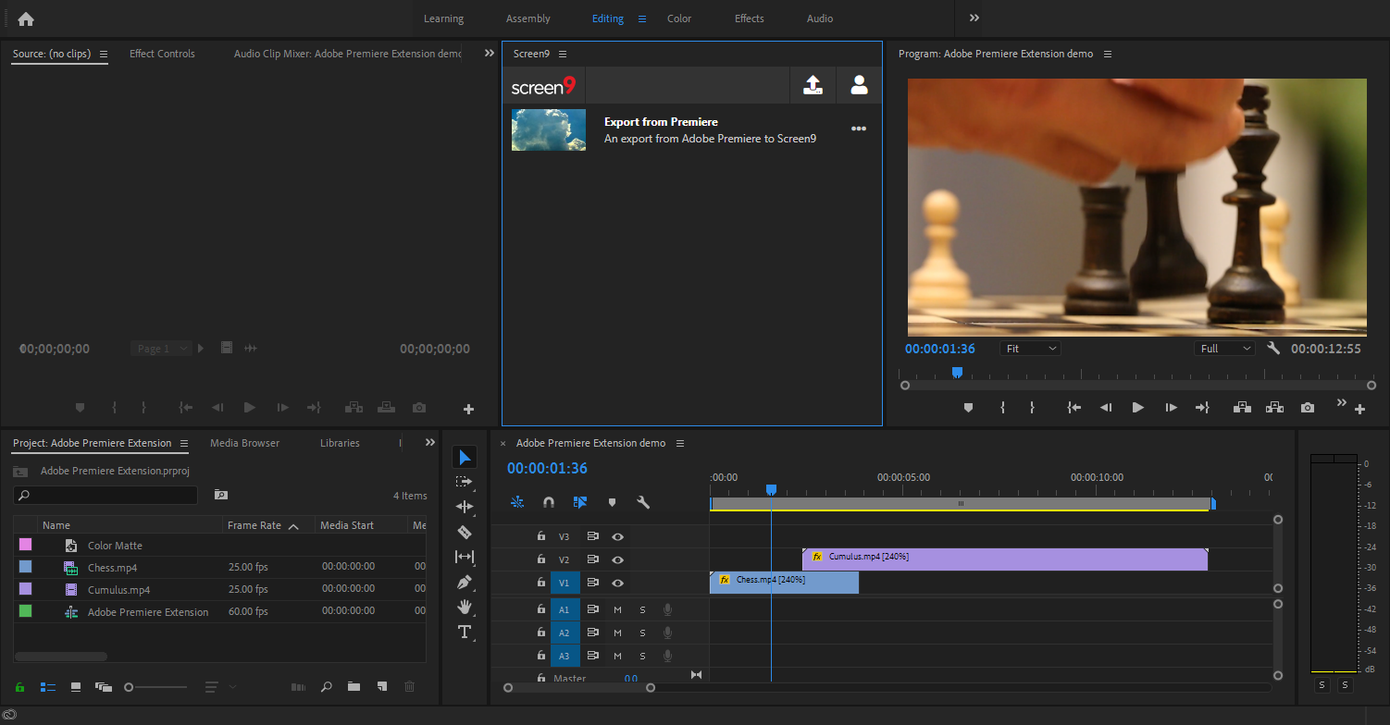
Task: Toggle project writable green lock icon
Action: (19, 687)
